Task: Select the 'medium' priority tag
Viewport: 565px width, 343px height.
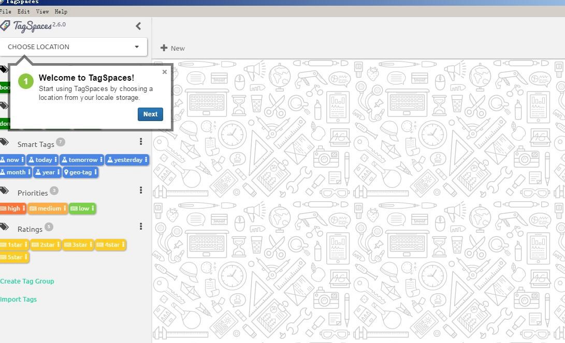Action: pos(48,208)
